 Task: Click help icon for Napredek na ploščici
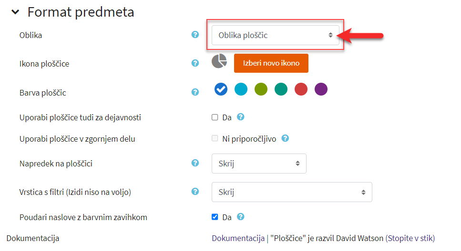(x=195, y=163)
